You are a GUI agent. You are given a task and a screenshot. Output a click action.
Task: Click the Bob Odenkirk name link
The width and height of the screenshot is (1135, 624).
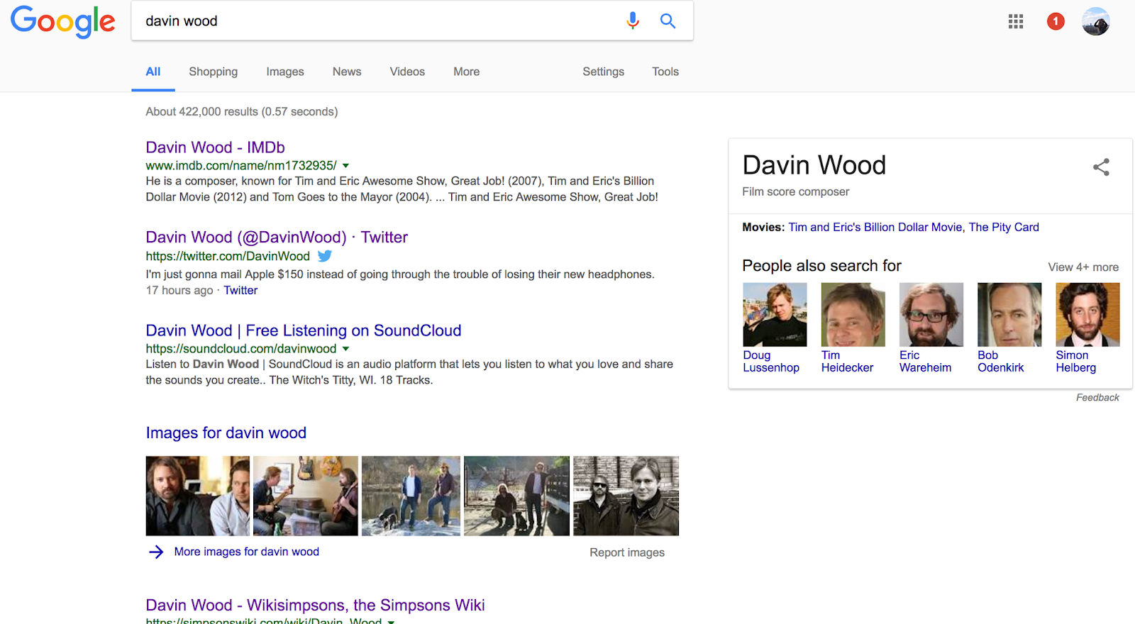point(1000,362)
